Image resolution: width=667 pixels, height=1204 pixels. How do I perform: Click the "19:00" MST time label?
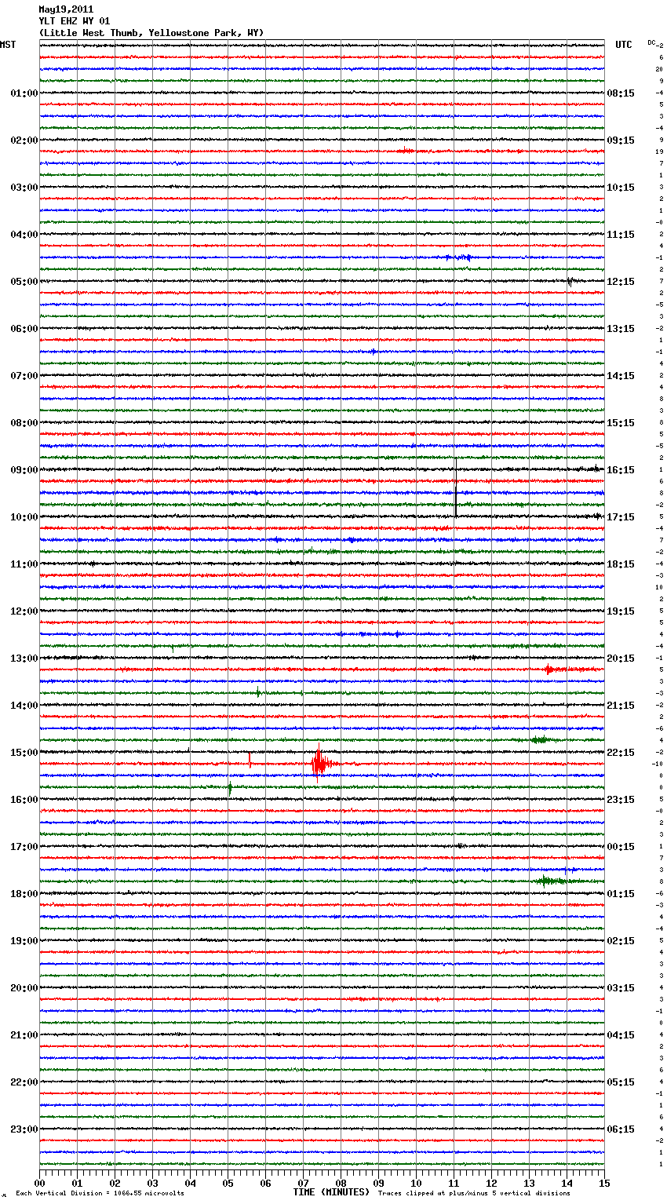coord(24,941)
